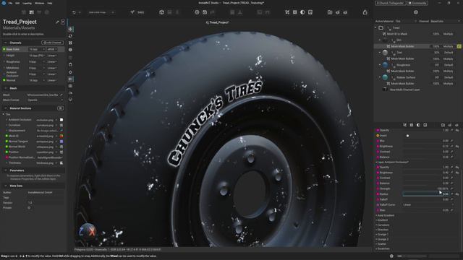463x260 pixels.
Task: Open the Edit menu
Action: point(17,3)
